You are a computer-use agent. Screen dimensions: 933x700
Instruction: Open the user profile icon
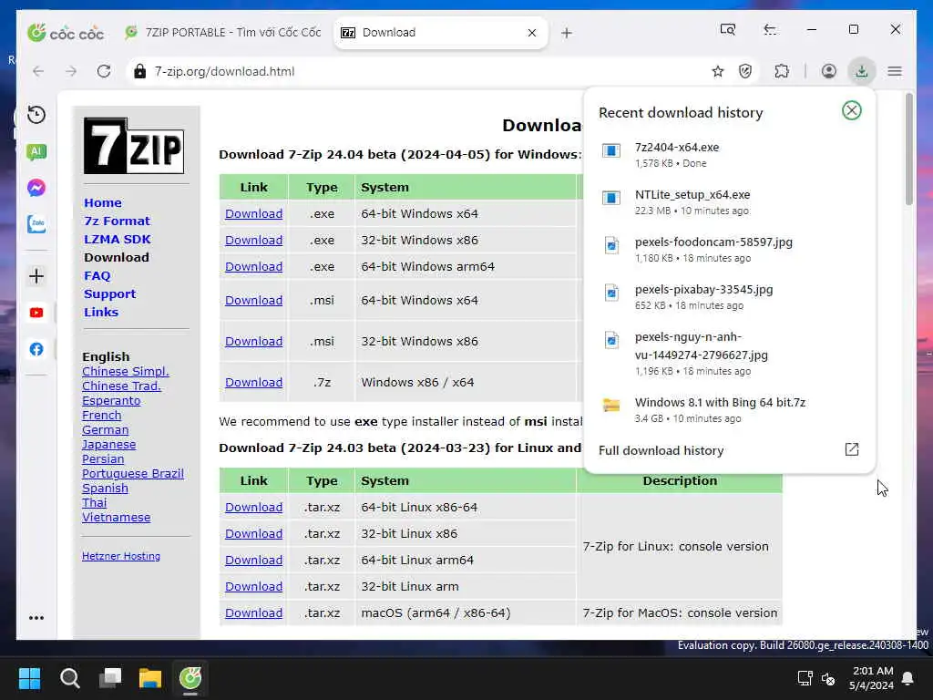coord(829,71)
